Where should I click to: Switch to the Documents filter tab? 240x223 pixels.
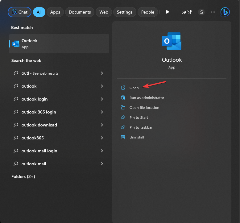[x=80, y=12]
